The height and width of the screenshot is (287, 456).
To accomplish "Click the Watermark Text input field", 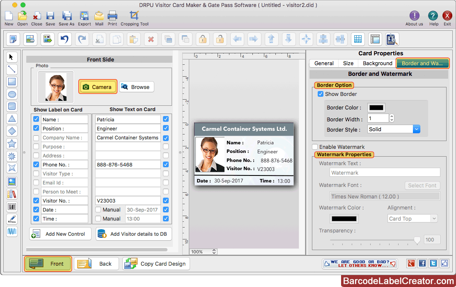I will (385, 173).
